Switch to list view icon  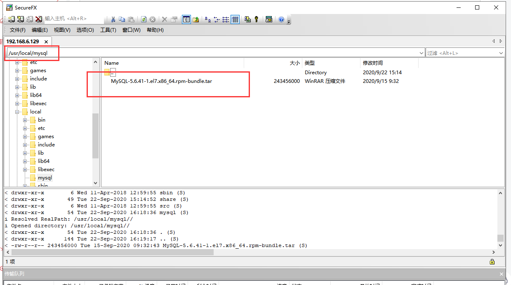226,19
